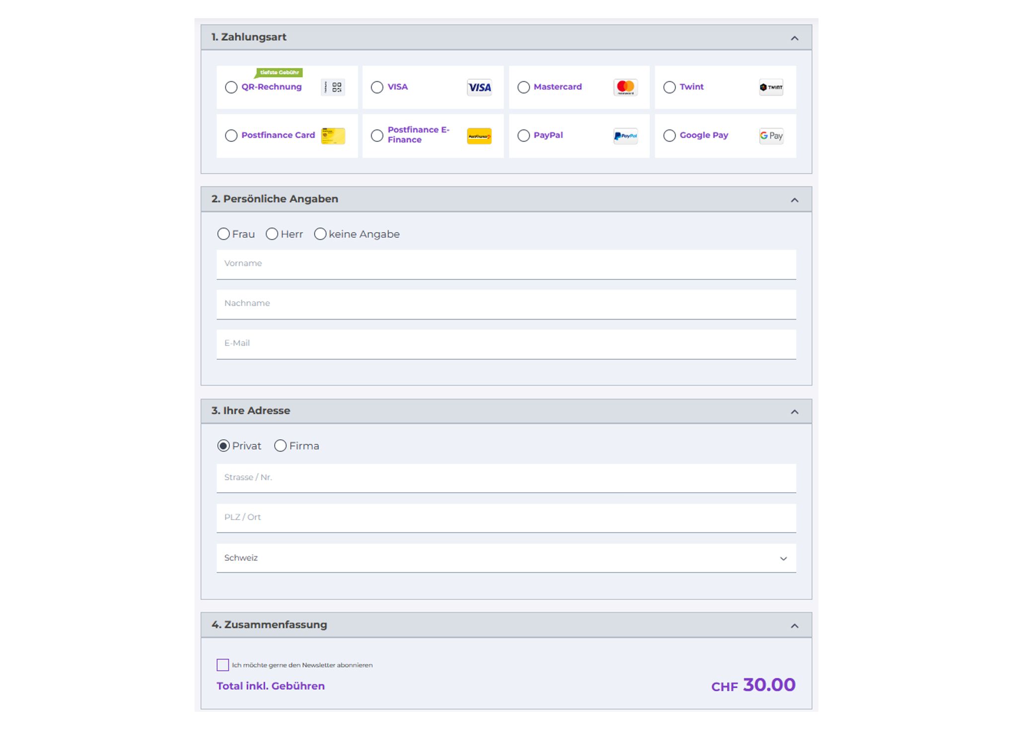The height and width of the screenshot is (730, 1013).
Task: Enable newsletter subscription checkbox
Action: [x=223, y=665]
